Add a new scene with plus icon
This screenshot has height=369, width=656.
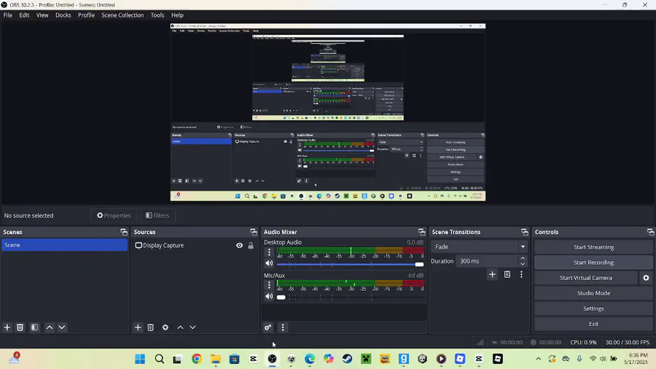[x=7, y=327]
